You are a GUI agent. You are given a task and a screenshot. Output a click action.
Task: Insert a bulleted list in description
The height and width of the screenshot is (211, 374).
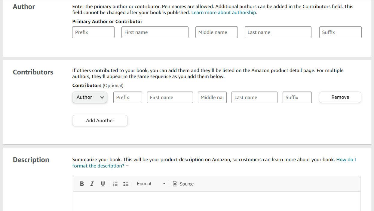coord(126,184)
